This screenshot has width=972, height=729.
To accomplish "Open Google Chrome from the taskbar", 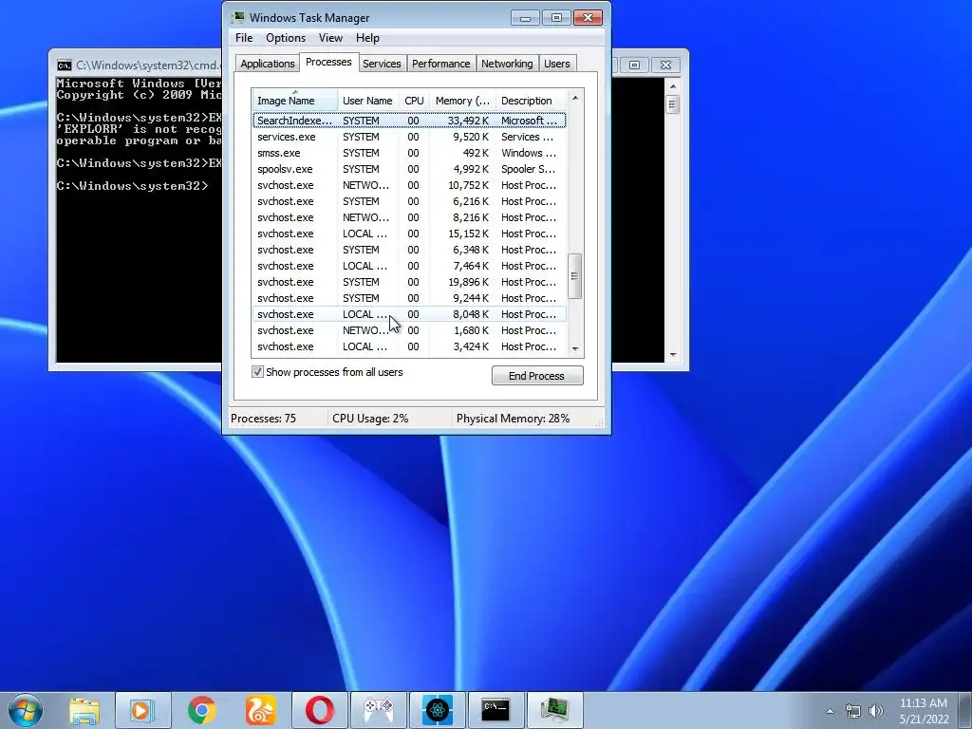I will [x=201, y=710].
